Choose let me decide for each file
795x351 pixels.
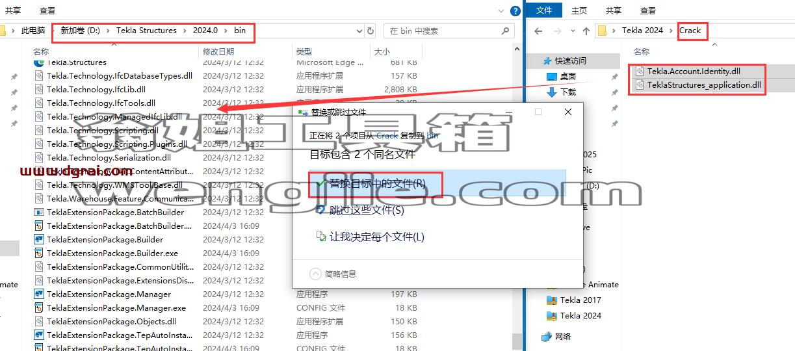click(x=370, y=237)
